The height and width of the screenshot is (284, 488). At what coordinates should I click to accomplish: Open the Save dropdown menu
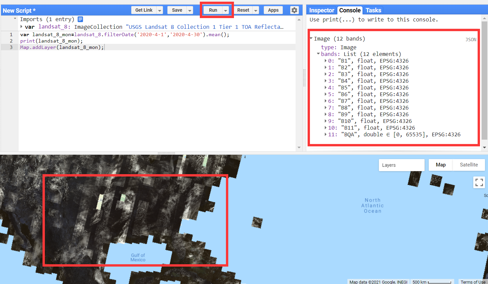[x=190, y=10]
